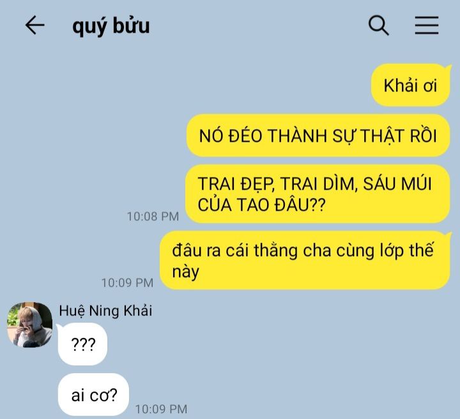460x419 pixels.
Task: Open the hamburger menu icon
Action: point(427,25)
